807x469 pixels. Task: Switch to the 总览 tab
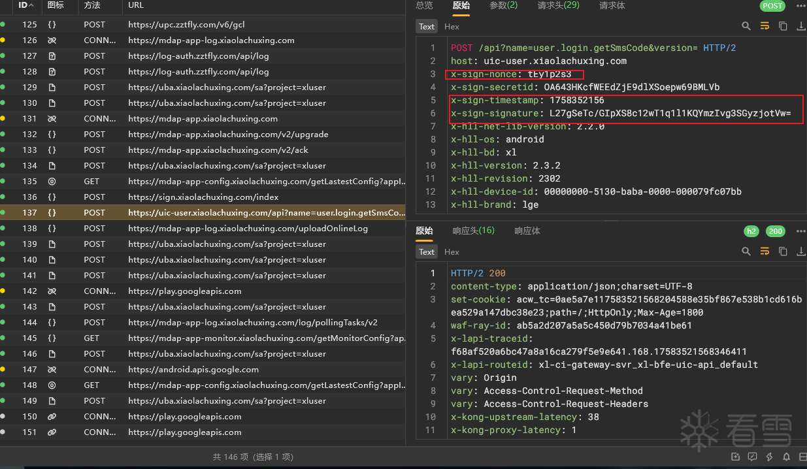pos(424,5)
